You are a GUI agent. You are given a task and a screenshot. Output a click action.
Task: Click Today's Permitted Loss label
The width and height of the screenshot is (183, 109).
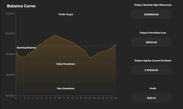(x=153, y=33)
